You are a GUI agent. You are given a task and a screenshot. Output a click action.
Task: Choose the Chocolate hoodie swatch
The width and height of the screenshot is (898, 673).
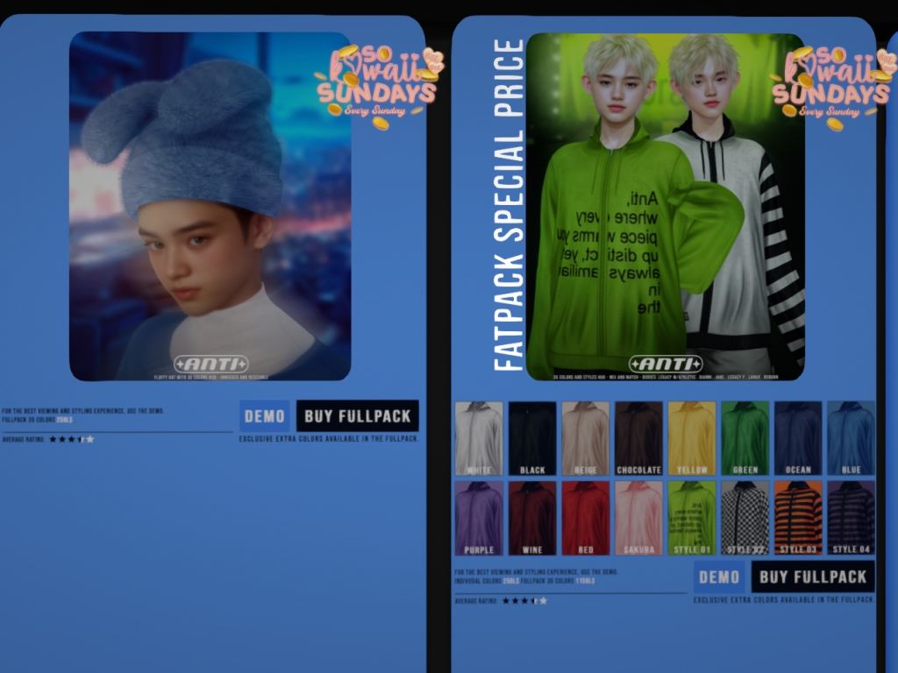(638, 438)
